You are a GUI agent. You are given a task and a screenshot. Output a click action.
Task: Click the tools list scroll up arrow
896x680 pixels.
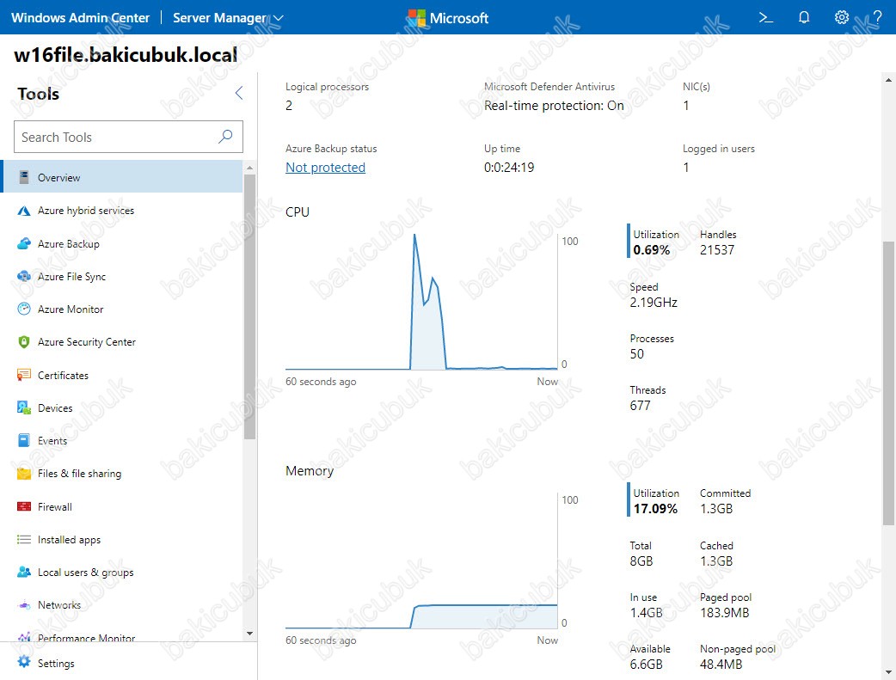coord(249,168)
